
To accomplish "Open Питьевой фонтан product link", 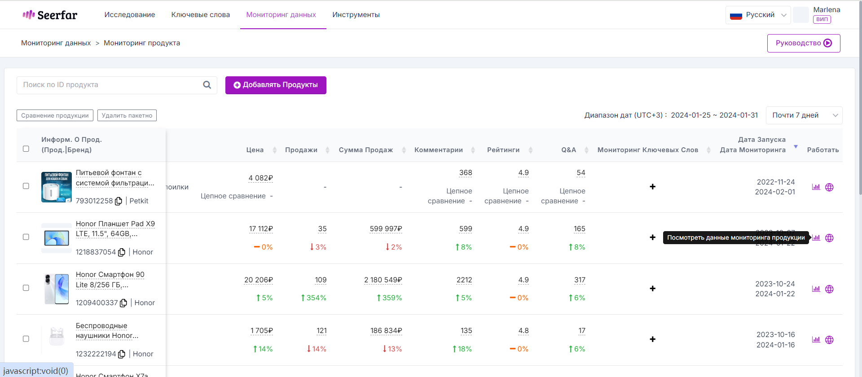I will click(x=115, y=178).
